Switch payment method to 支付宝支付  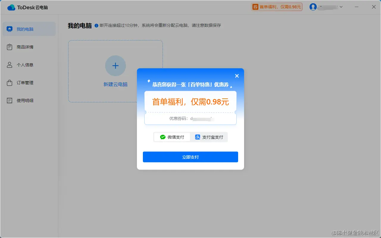tap(210, 137)
